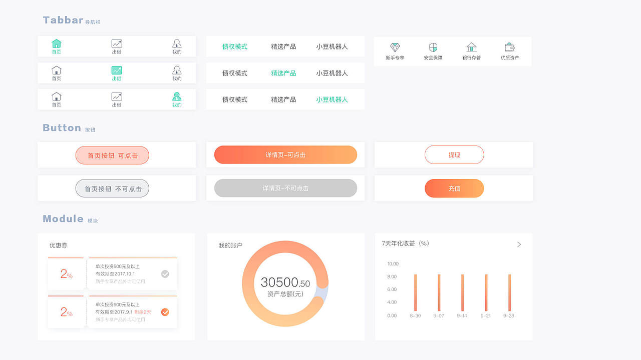The height and width of the screenshot is (360, 641).
Task: Click 出借 chart icon in first tabbar row
Action: (x=117, y=43)
